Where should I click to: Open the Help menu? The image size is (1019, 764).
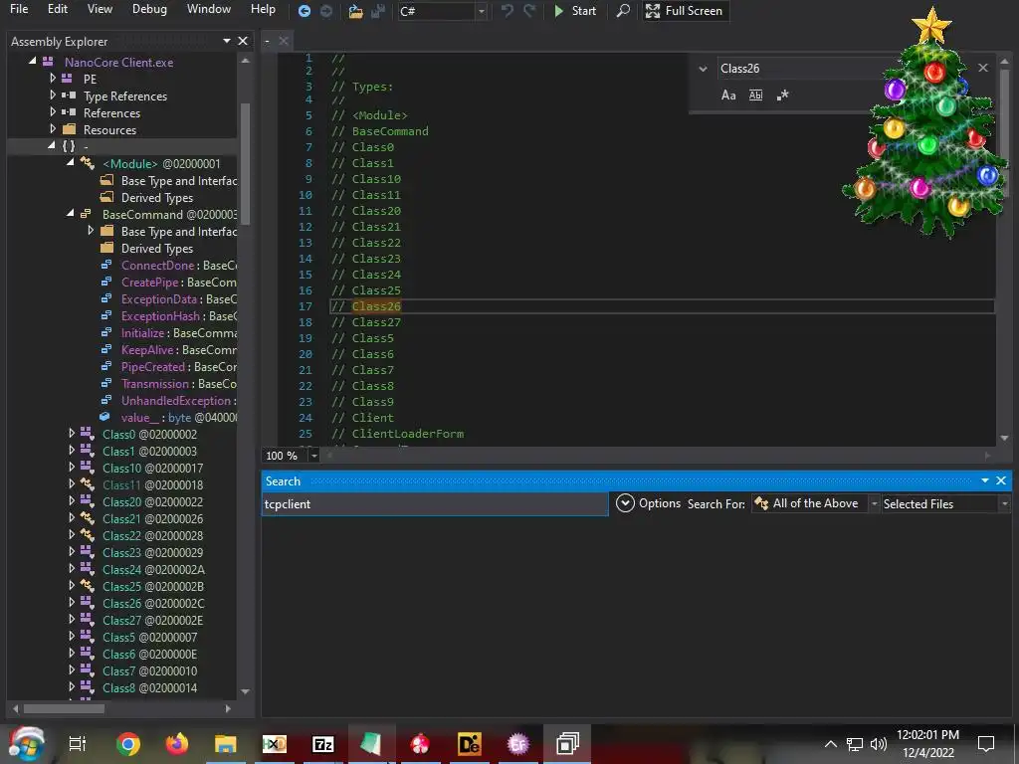263,9
